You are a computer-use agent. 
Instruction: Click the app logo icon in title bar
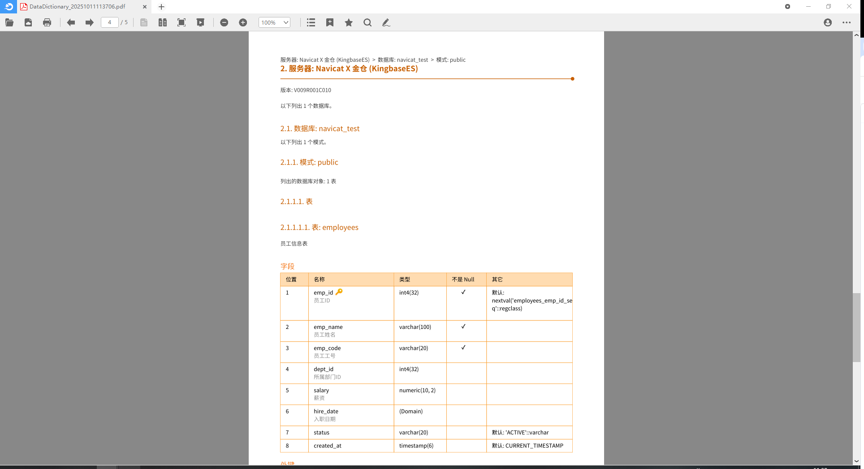click(x=9, y=7)
